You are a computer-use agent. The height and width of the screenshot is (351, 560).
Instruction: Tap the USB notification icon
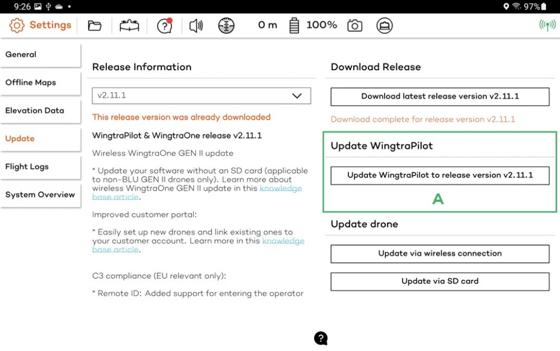click(48, 7)
